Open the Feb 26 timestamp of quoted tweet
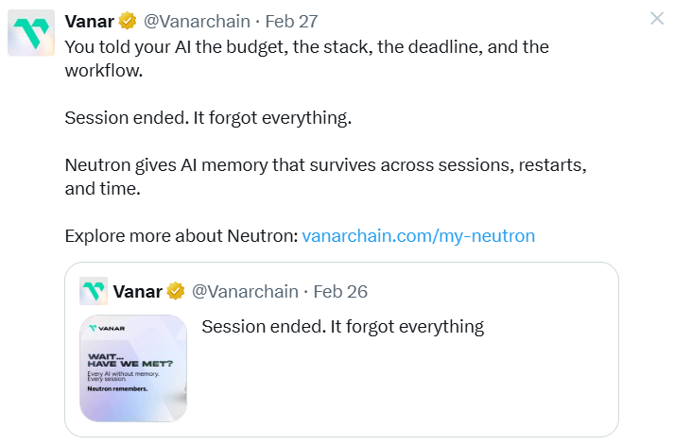 pyautogui.click(x=340, y=291)
